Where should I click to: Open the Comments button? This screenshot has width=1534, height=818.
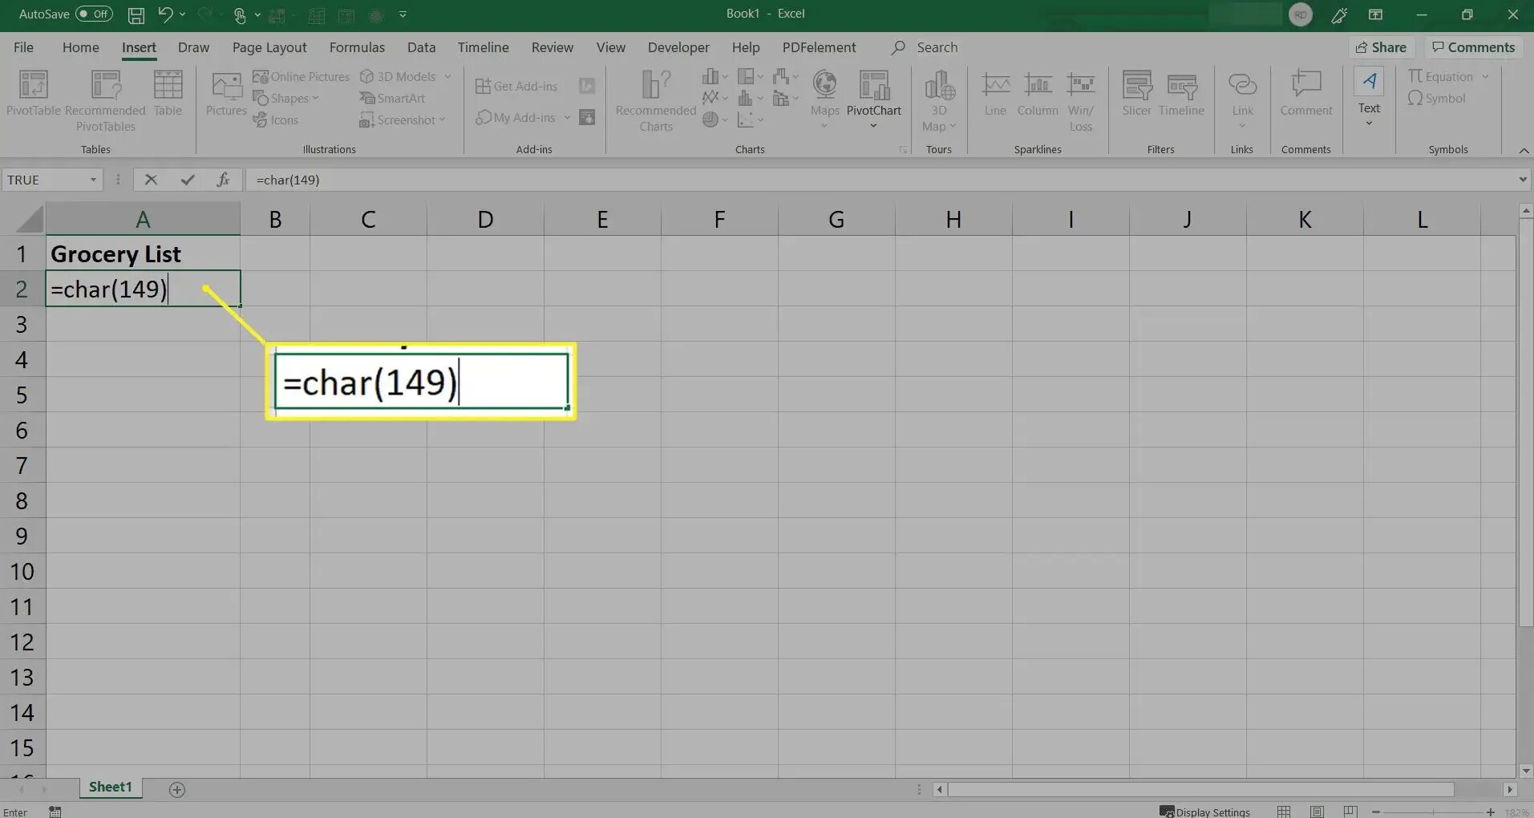point(1474,47)
